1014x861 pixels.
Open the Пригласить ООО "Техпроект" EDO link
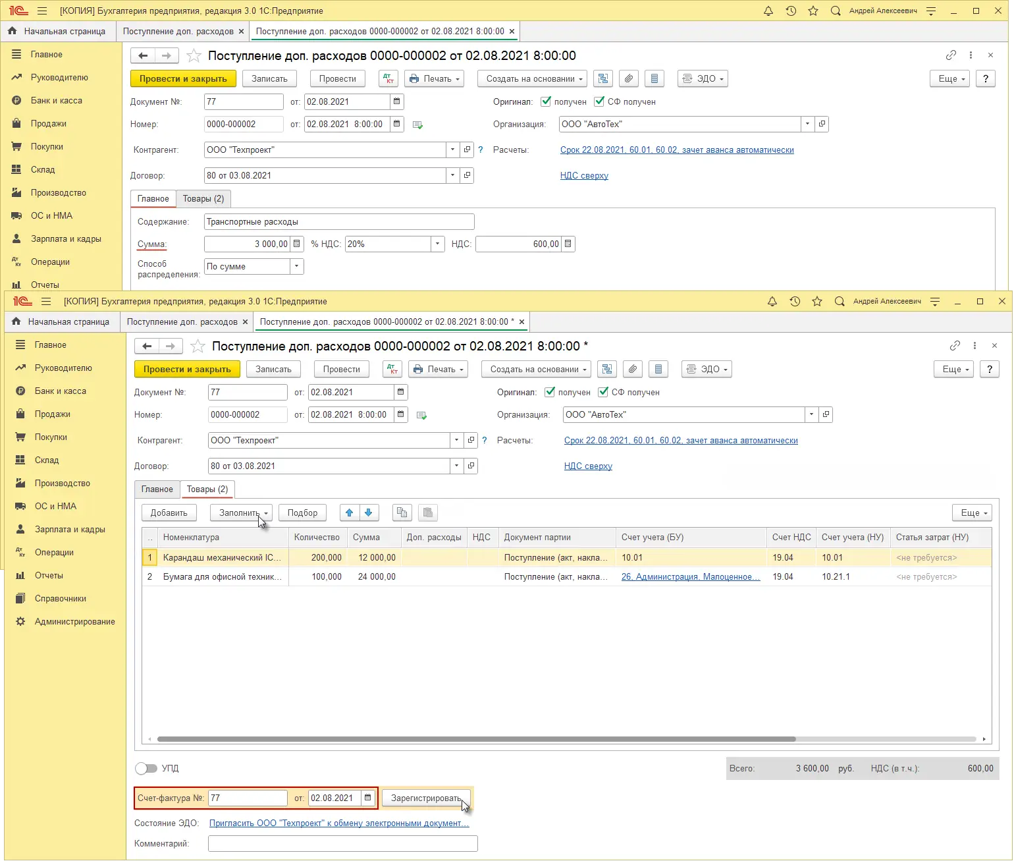pyautogui.click(x=338, y=823)
